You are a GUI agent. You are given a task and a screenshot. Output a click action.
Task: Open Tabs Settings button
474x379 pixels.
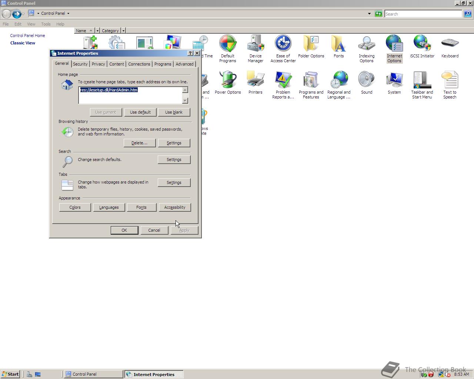[174, 182]
